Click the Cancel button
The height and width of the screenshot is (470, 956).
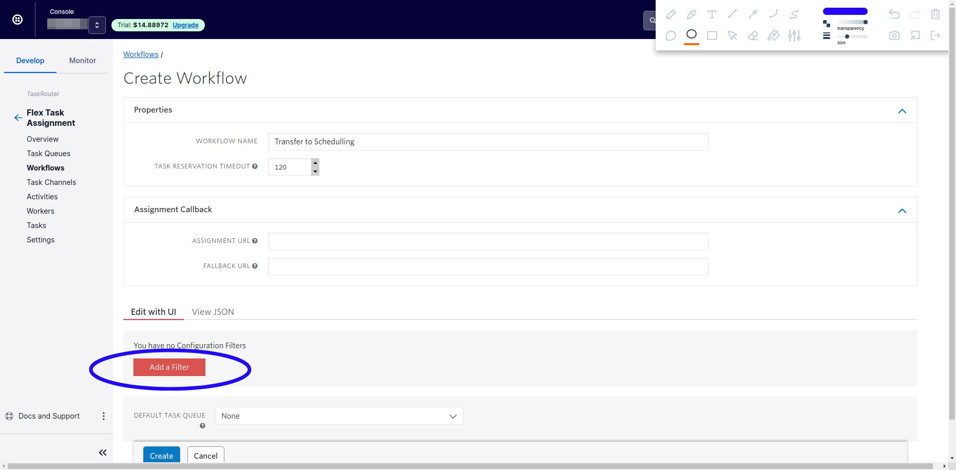click(x=206, y=455)
